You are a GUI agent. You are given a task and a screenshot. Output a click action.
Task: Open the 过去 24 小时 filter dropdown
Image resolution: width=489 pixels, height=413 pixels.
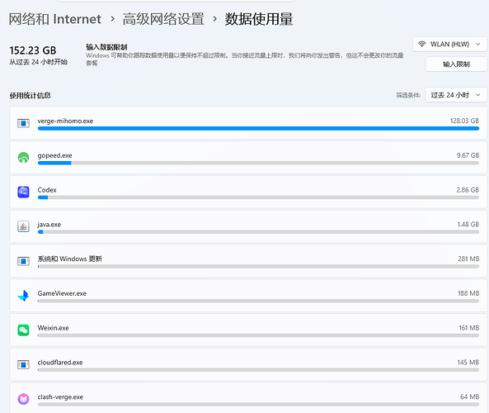456,95
